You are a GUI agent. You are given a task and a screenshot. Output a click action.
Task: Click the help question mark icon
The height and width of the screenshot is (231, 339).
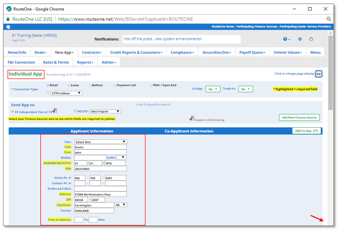(285, 39)
